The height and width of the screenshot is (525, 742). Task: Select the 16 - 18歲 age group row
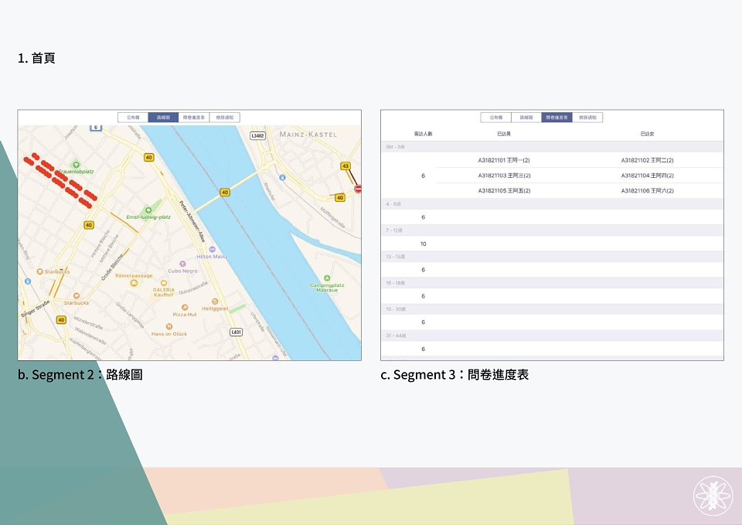[x=552, y=283]
